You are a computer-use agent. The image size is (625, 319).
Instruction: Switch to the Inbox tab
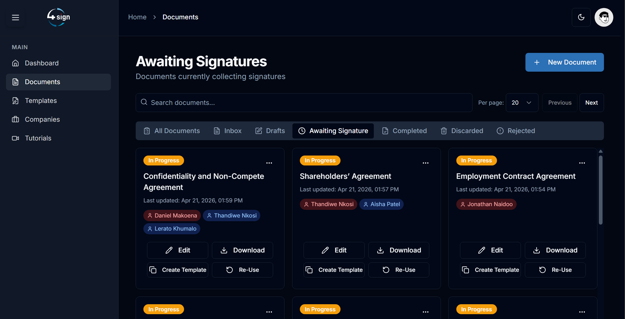tap(228, 131)
